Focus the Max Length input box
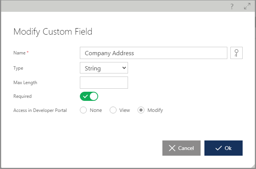The height and width of the screenshot is (169, 256). point(104,82)
